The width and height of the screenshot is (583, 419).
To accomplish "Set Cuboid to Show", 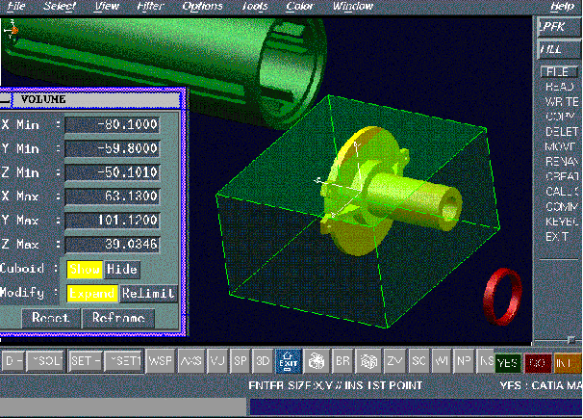I will click(x=84, y=269).
